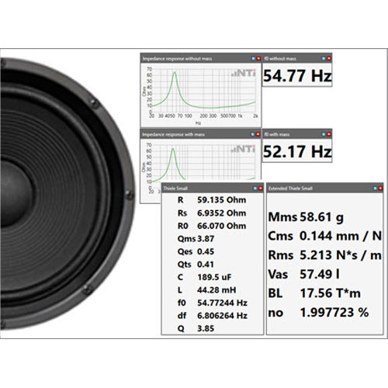Image resolution: width=388 pixels, height=388 pixels.
Task: Select the Mms 58.61 g value row
Action: (306, 217)
